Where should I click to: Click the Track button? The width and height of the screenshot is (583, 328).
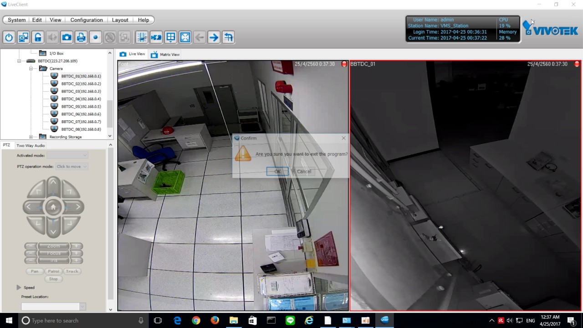pyautogui.click(x=72, y=272)
